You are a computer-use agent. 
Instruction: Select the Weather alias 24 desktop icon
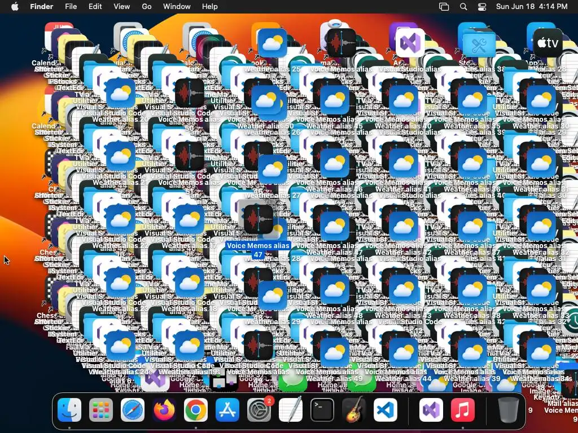point(121,346)
